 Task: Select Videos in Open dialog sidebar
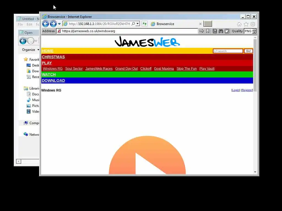[33, 112]
